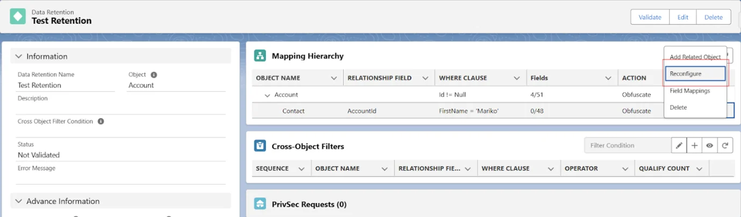
Task: Click the Mapping Hierarchy panel icon
Action: pos(260,56)
